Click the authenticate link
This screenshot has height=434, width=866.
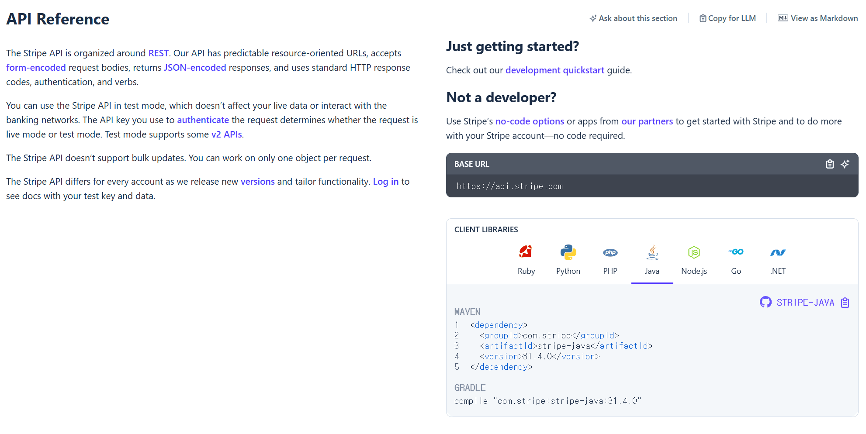[203, 120]
